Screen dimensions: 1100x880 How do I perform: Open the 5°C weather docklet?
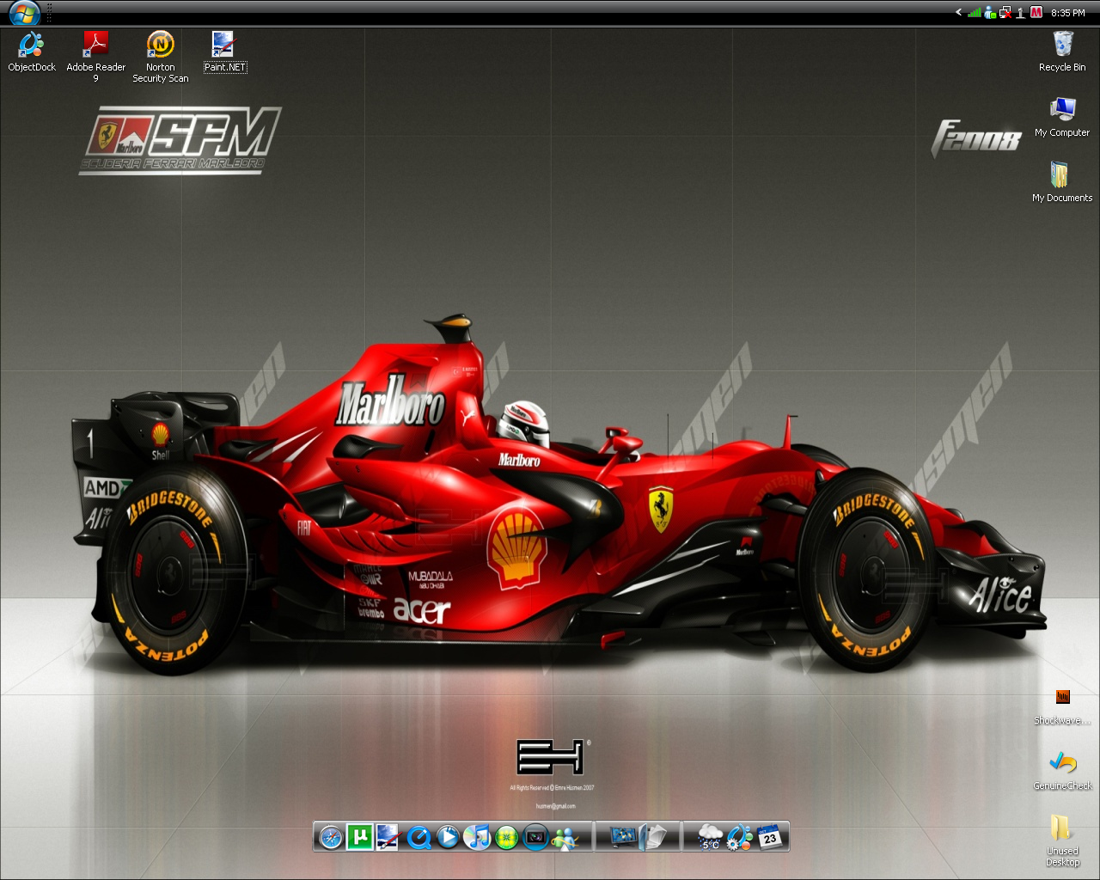pos(710,837)
